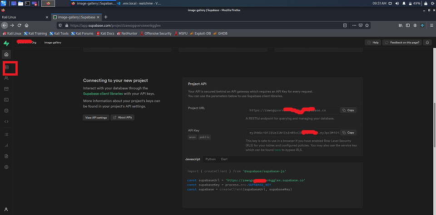Switch to the Kali Linux browser tab
The width and height of the screenshot is (436, 215).
pyautogui.click(x=25, y=17)
